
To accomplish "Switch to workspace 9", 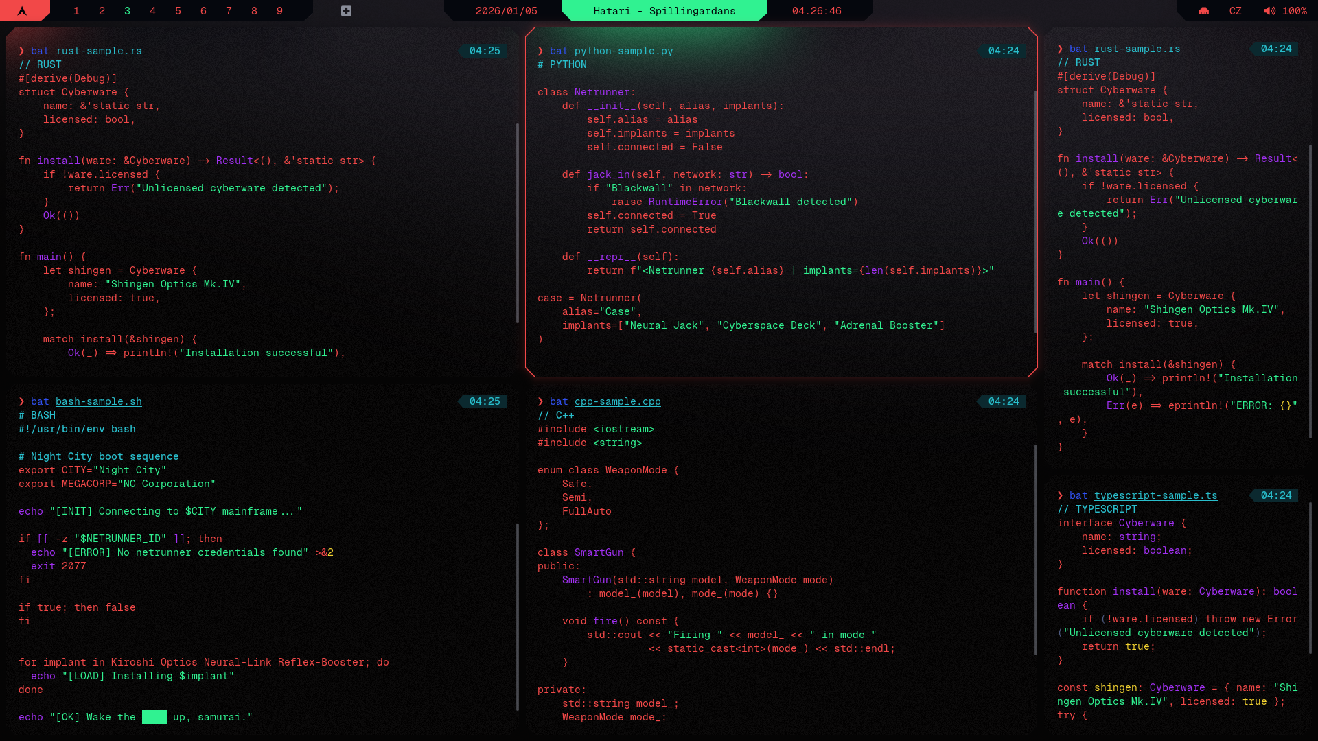I will point(279,11).
